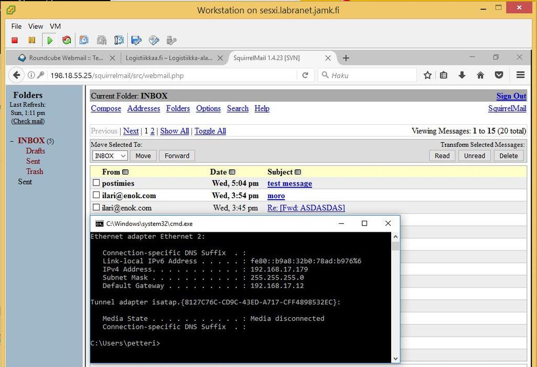The height and width of the screenshot is (367, 537).
Task: Click the cmd window scrollbar up arrow
Action: tap(395, 236)
